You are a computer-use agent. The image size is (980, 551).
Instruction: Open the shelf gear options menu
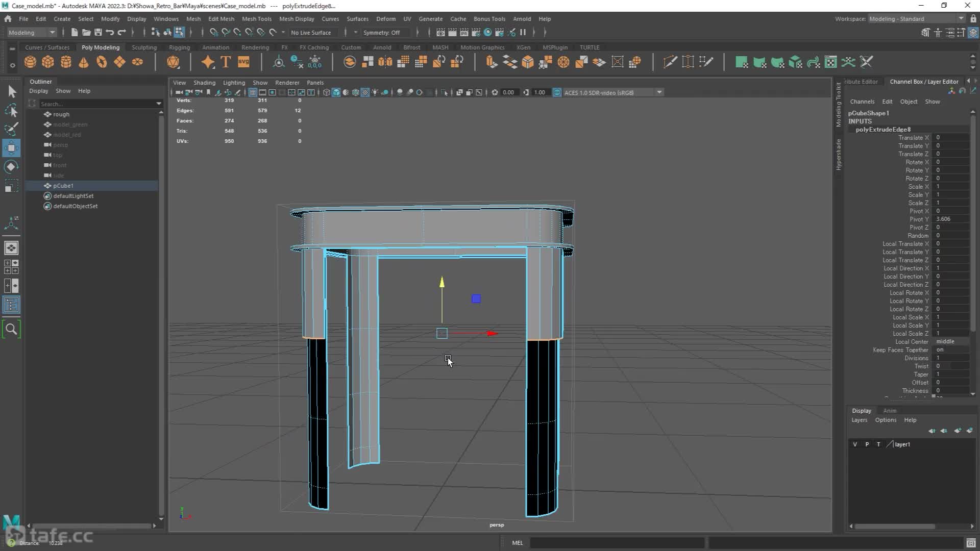pyautogui.click(x=12, y=65)
